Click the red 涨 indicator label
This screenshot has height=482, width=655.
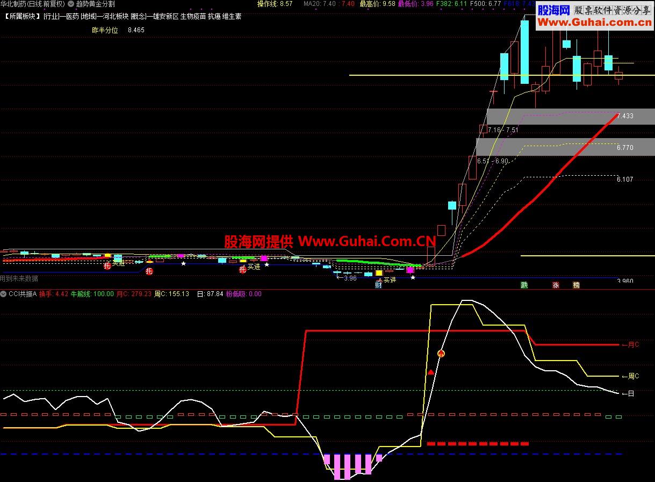[x=556, y=285]
